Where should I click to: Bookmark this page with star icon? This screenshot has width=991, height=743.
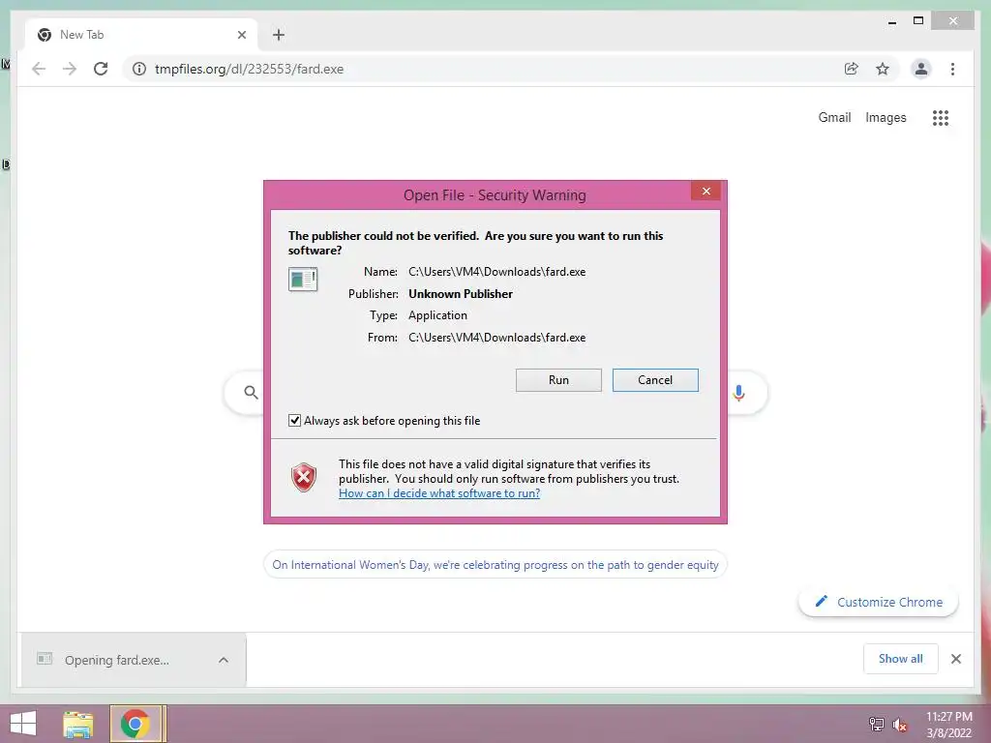(x=883, y=69)
